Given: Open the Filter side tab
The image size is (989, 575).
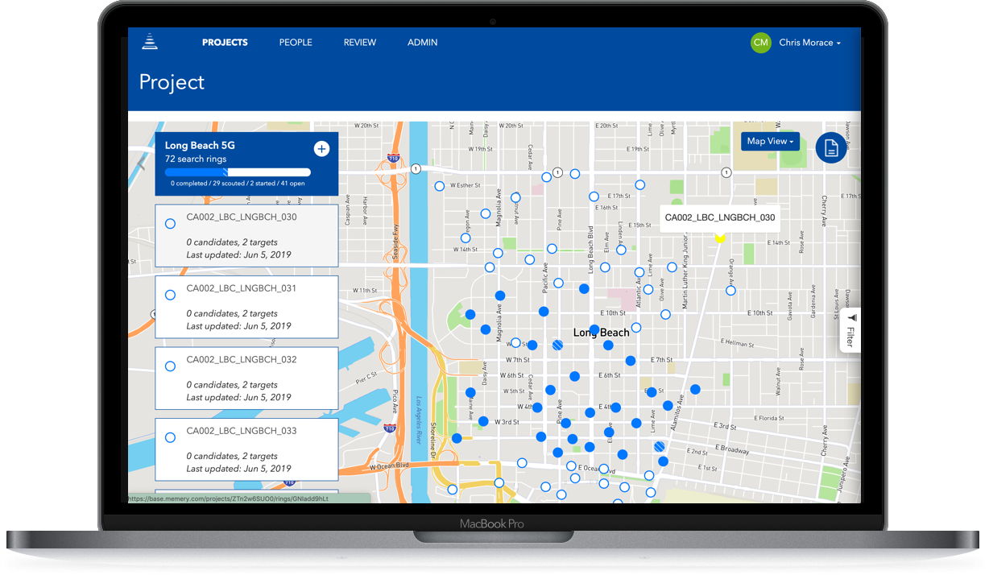Looking at the screenshot, I should (x=850, y=330).
